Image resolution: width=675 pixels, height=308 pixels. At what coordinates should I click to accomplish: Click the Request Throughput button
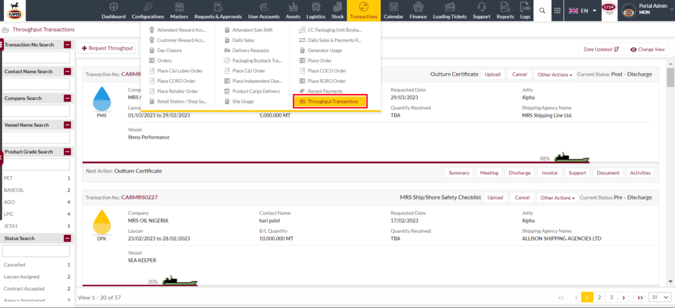pyautogui.click(x=106, y=49)
